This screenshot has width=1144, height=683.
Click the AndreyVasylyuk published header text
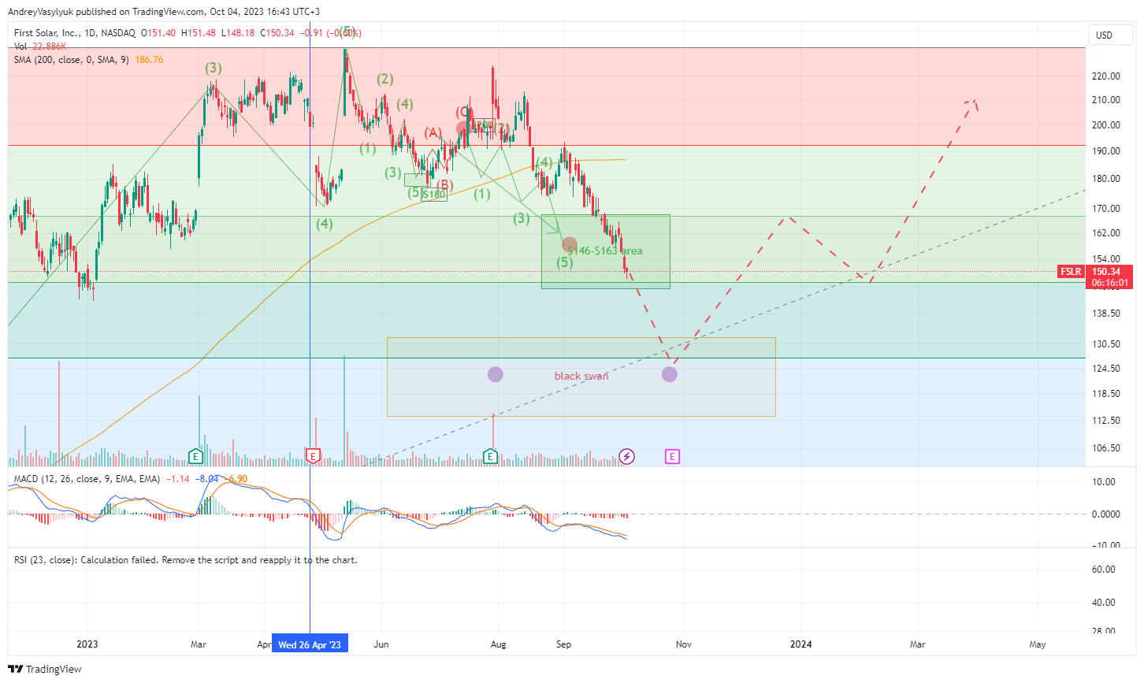tap(164, 12)
